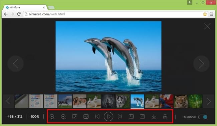Click the fit-to-screen icon
217x126 pixels.
point(74,117)
